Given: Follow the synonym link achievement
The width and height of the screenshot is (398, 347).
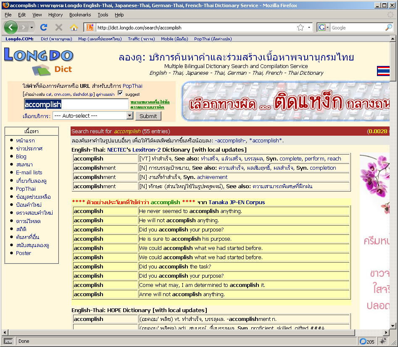Looking at the screenshot, I should click(212, 177).
